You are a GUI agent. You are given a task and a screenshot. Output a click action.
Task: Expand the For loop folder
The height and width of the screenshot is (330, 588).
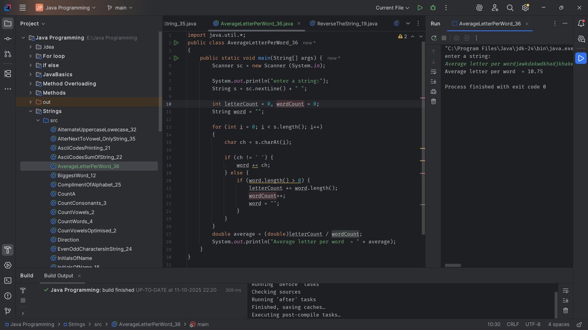tap(30, 56)
